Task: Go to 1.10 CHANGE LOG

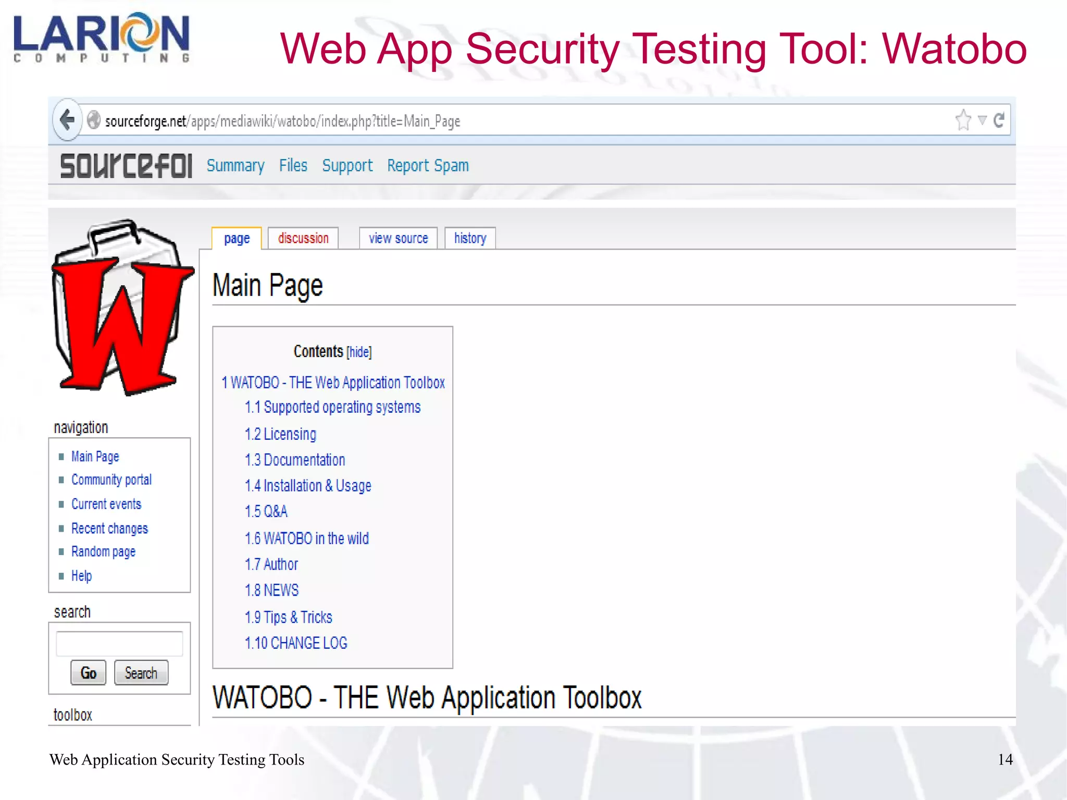Action: click(296, 643)
